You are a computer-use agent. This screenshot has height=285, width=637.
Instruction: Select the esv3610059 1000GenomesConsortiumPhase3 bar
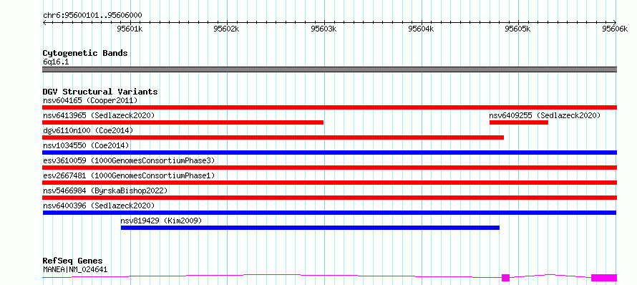pyautogui.click(x=329, y=168)
